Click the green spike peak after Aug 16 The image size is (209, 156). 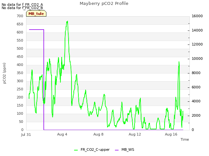tap(179, 62)
